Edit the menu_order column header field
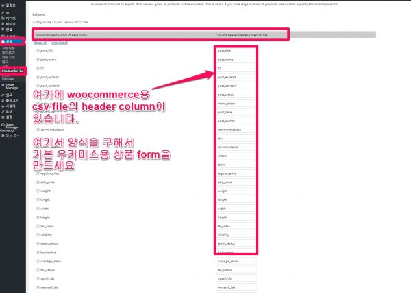 [236, 104]
